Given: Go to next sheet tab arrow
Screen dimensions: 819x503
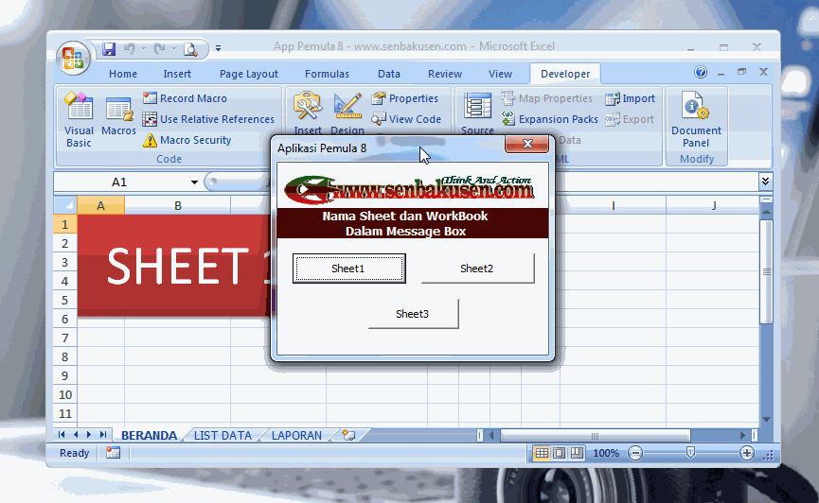Looking at the screenshot, I should tap(89, 435).
